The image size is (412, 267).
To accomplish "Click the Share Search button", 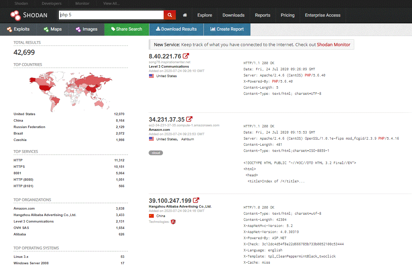I will pos(127,29).
